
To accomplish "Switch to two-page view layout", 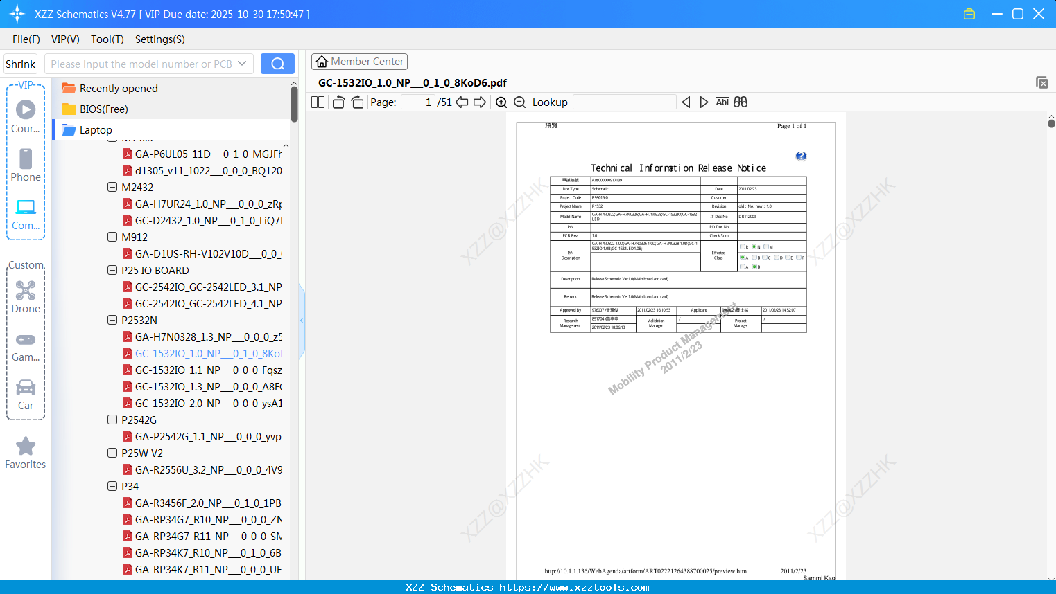I will pyautogui.click(x=318, y=102).
